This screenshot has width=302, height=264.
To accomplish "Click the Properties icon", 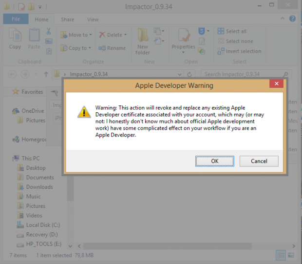I will (184, 36).
